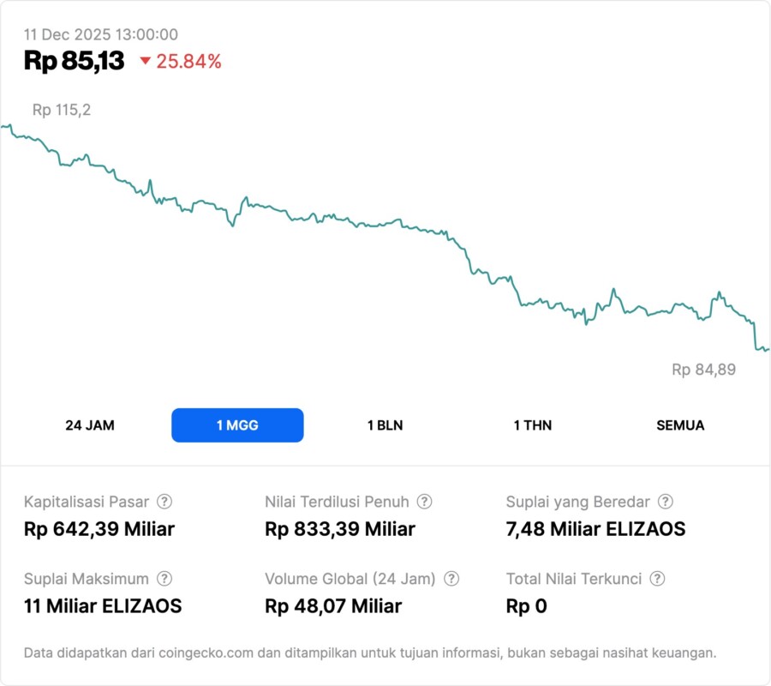Image resolution: width=771 pixels, height=686 pixels.
Task: Select the SEMUA time range
Action: 680,425
